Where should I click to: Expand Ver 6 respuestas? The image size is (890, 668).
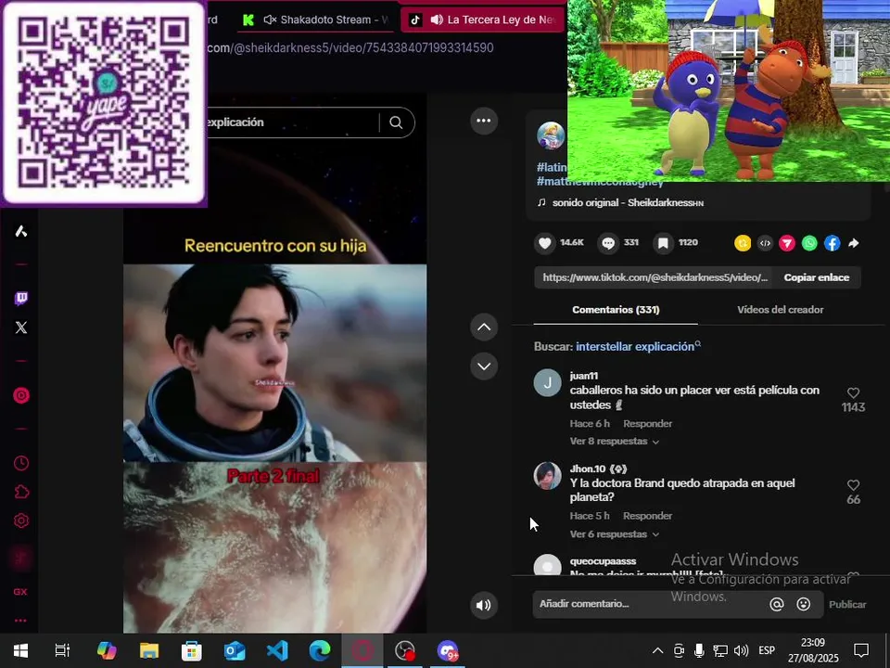pyautogui.click(x=614, y=534)
